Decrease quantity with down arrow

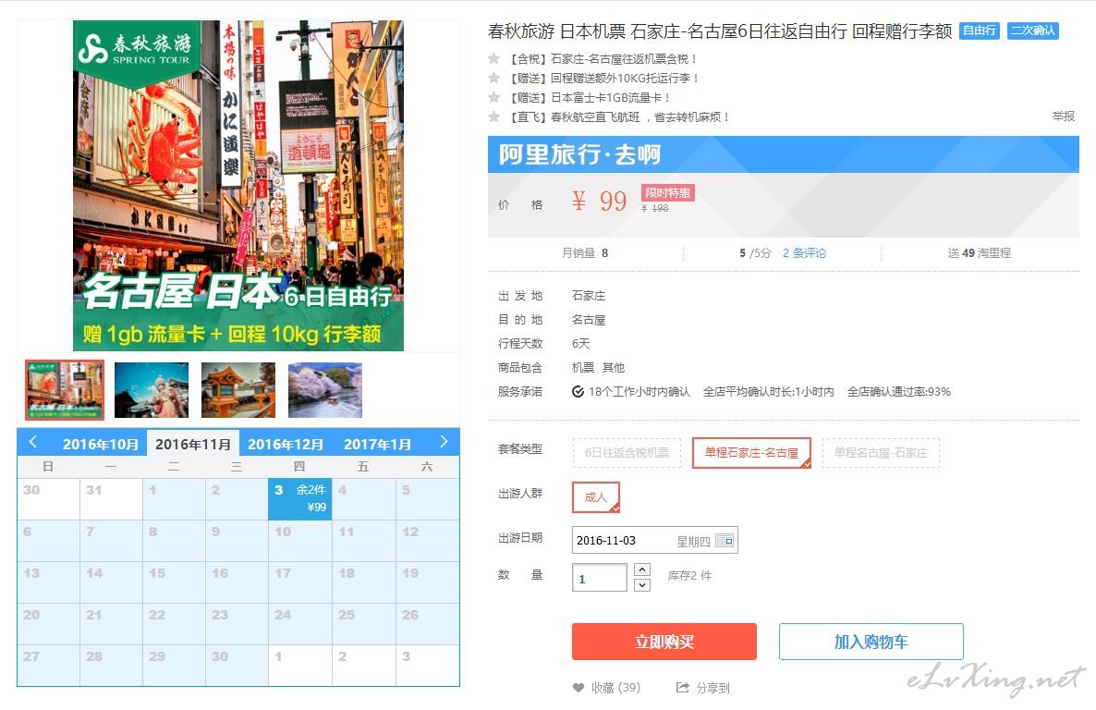pyautogui.click(x=642, y=585)
